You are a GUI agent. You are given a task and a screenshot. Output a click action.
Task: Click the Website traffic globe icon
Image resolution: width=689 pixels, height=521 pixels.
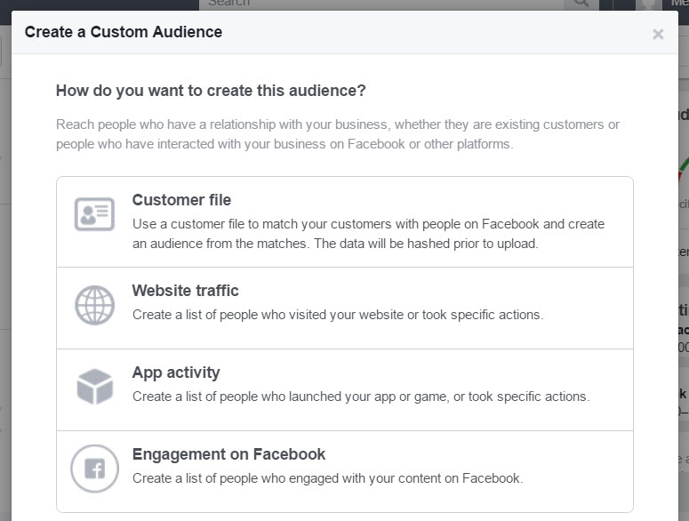[94, 305]
